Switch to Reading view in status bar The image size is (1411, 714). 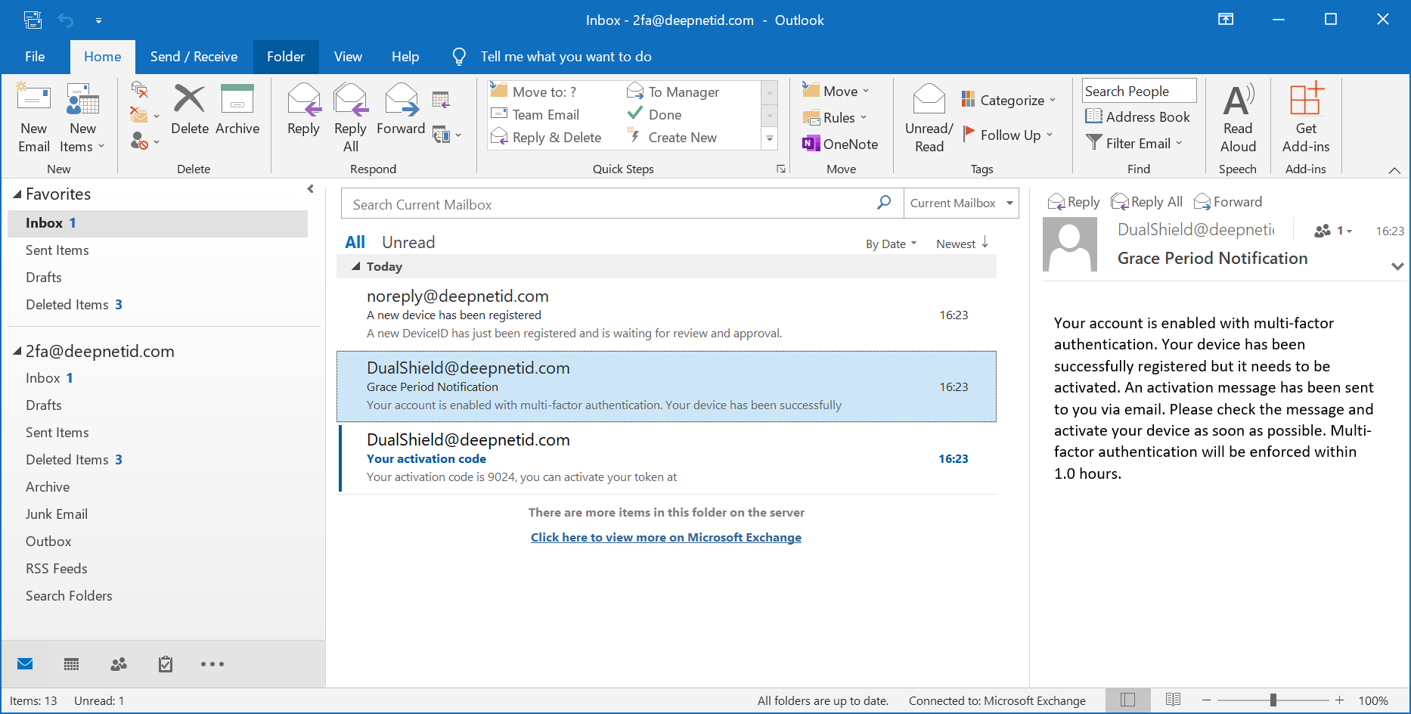click(x=1173, y=700)
